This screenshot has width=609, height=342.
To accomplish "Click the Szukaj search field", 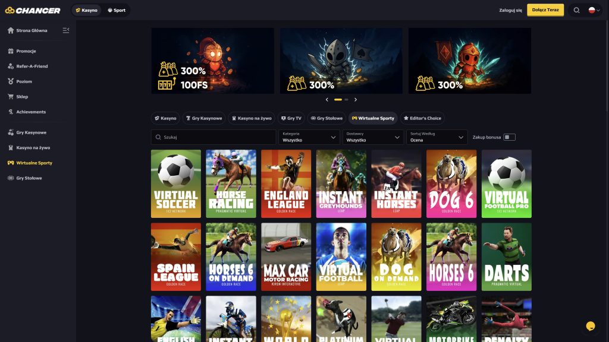I will [213, 137].
